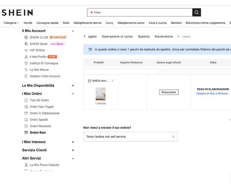Open Ordini Recensiti
Image resolution: width=231 pixels, height=190 pixels.
[41, 126]
